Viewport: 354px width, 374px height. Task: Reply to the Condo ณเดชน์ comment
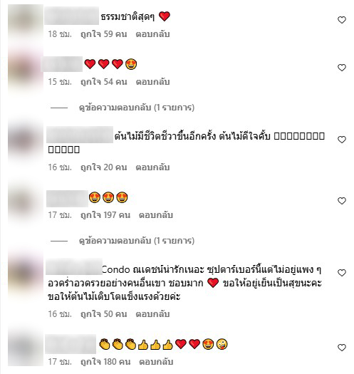tap(152, 314)
